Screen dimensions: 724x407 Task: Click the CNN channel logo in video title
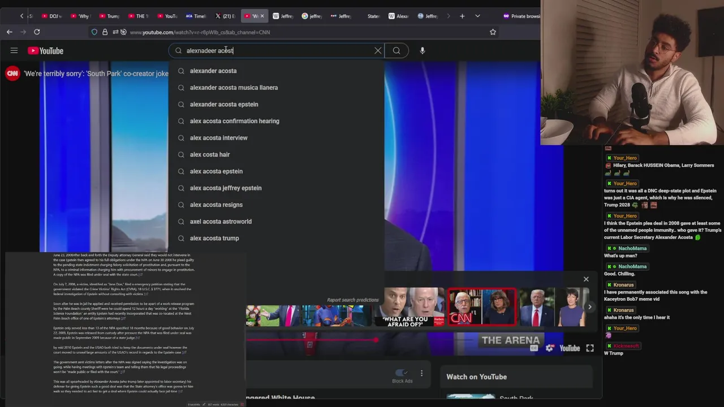point(12,73)
